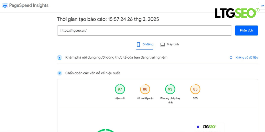Select the SEO score gauge 85
Viewport: 265px width, 132px height.
[x=195, y=89]
